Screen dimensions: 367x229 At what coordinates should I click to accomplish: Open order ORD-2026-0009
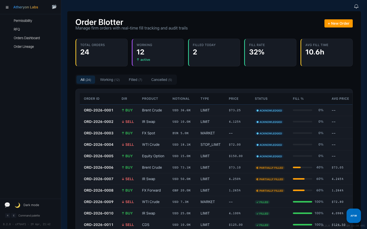(x=99, y=202)
